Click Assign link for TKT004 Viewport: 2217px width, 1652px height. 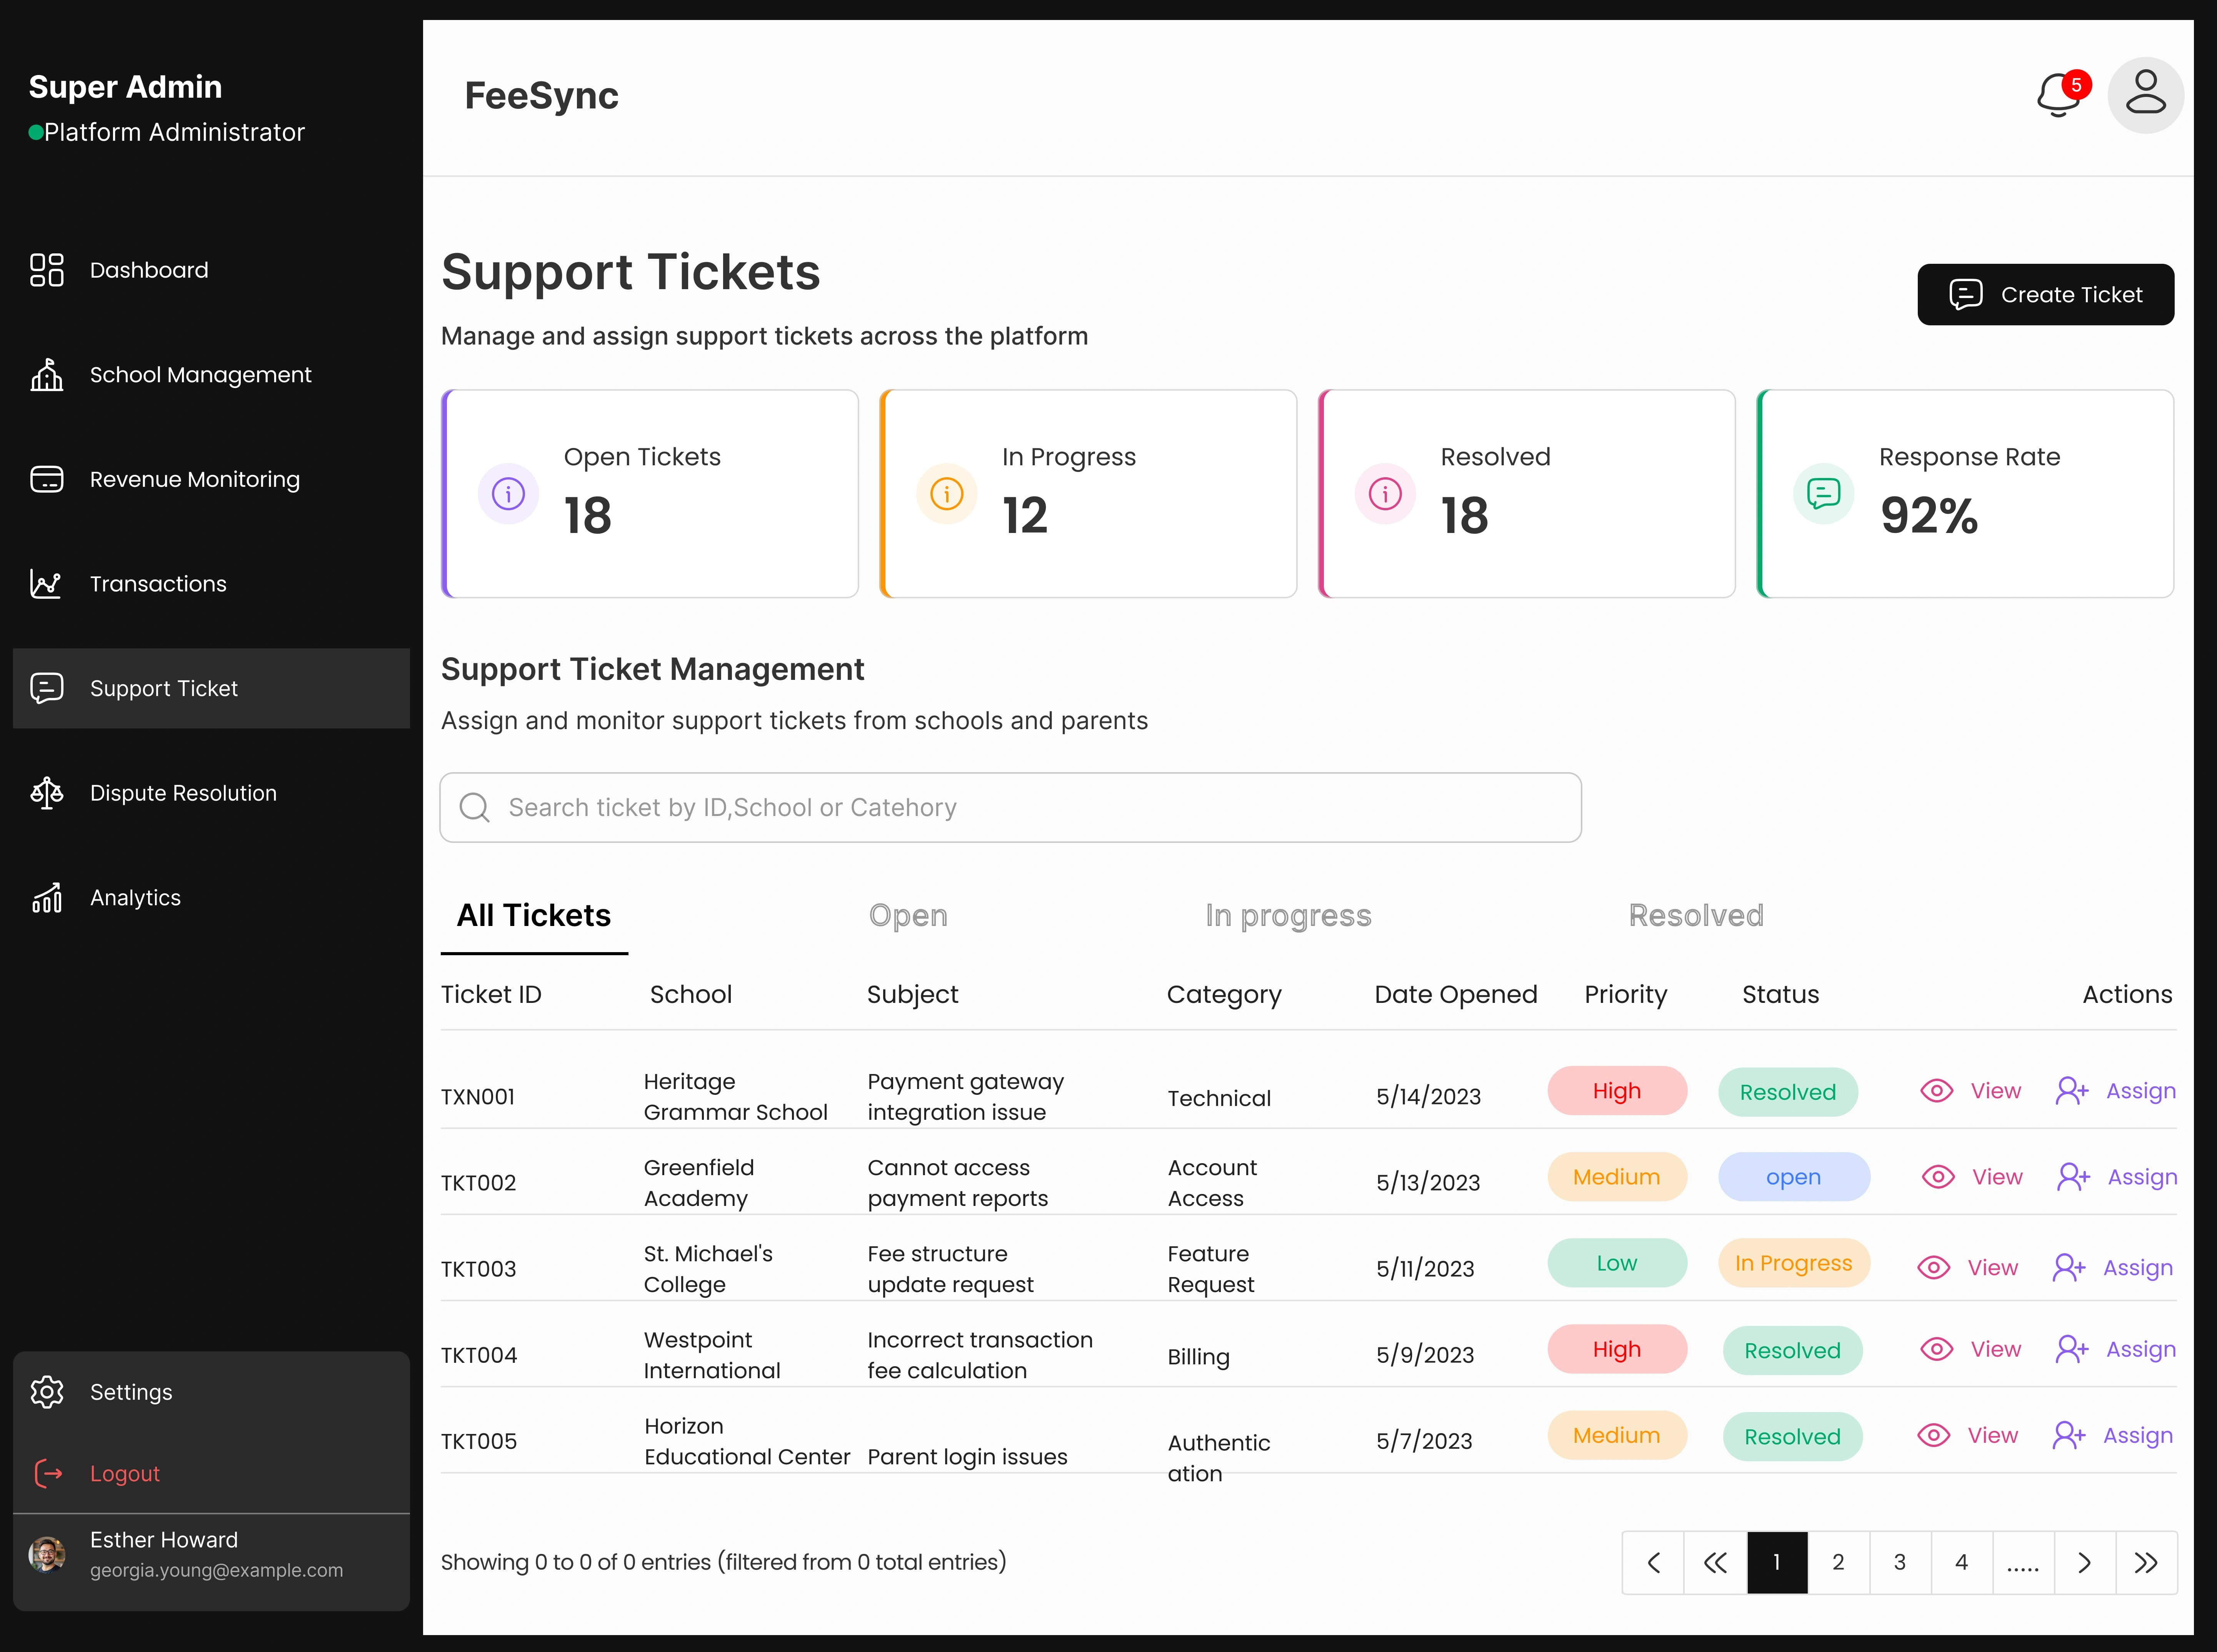(x=2140, y=1350)
